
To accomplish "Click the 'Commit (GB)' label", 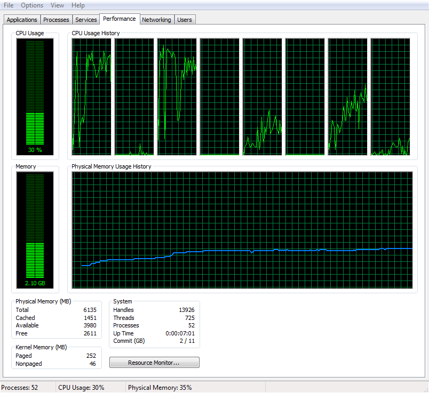I will point(129,341).
